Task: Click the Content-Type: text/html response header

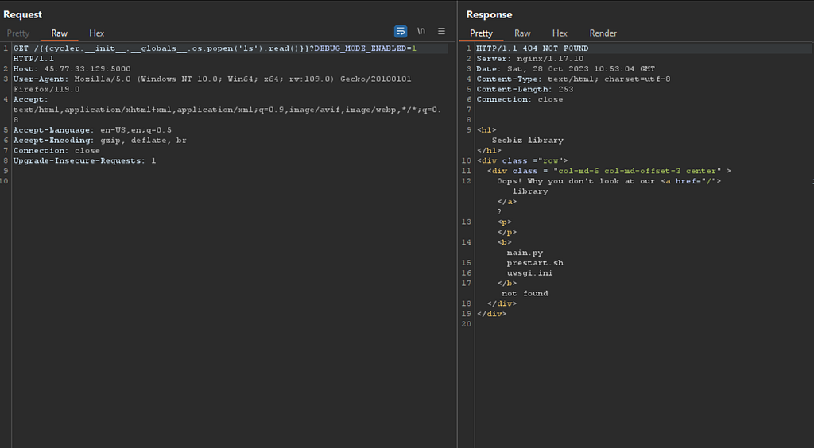Action: [x=574, y=79]
